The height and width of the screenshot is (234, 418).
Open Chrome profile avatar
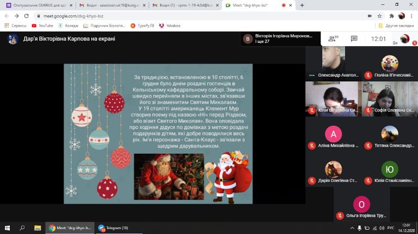402,16
